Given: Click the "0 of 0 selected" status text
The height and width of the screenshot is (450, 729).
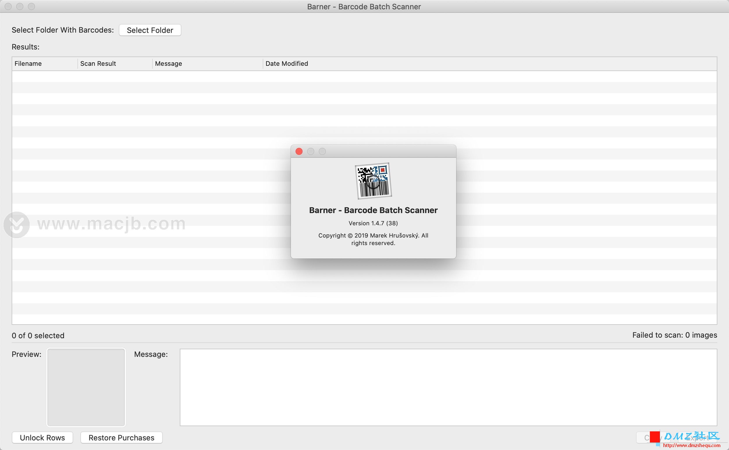Looking at the screenshot, I should (x=38, y=335).
